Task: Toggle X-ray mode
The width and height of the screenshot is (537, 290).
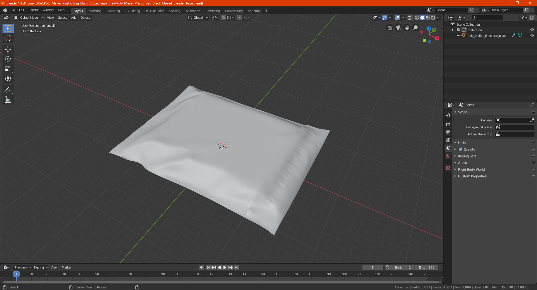Action: click(410, 18)
